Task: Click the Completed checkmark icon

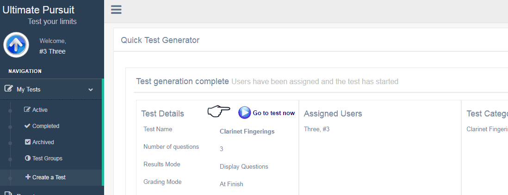Action: [27, 126]
